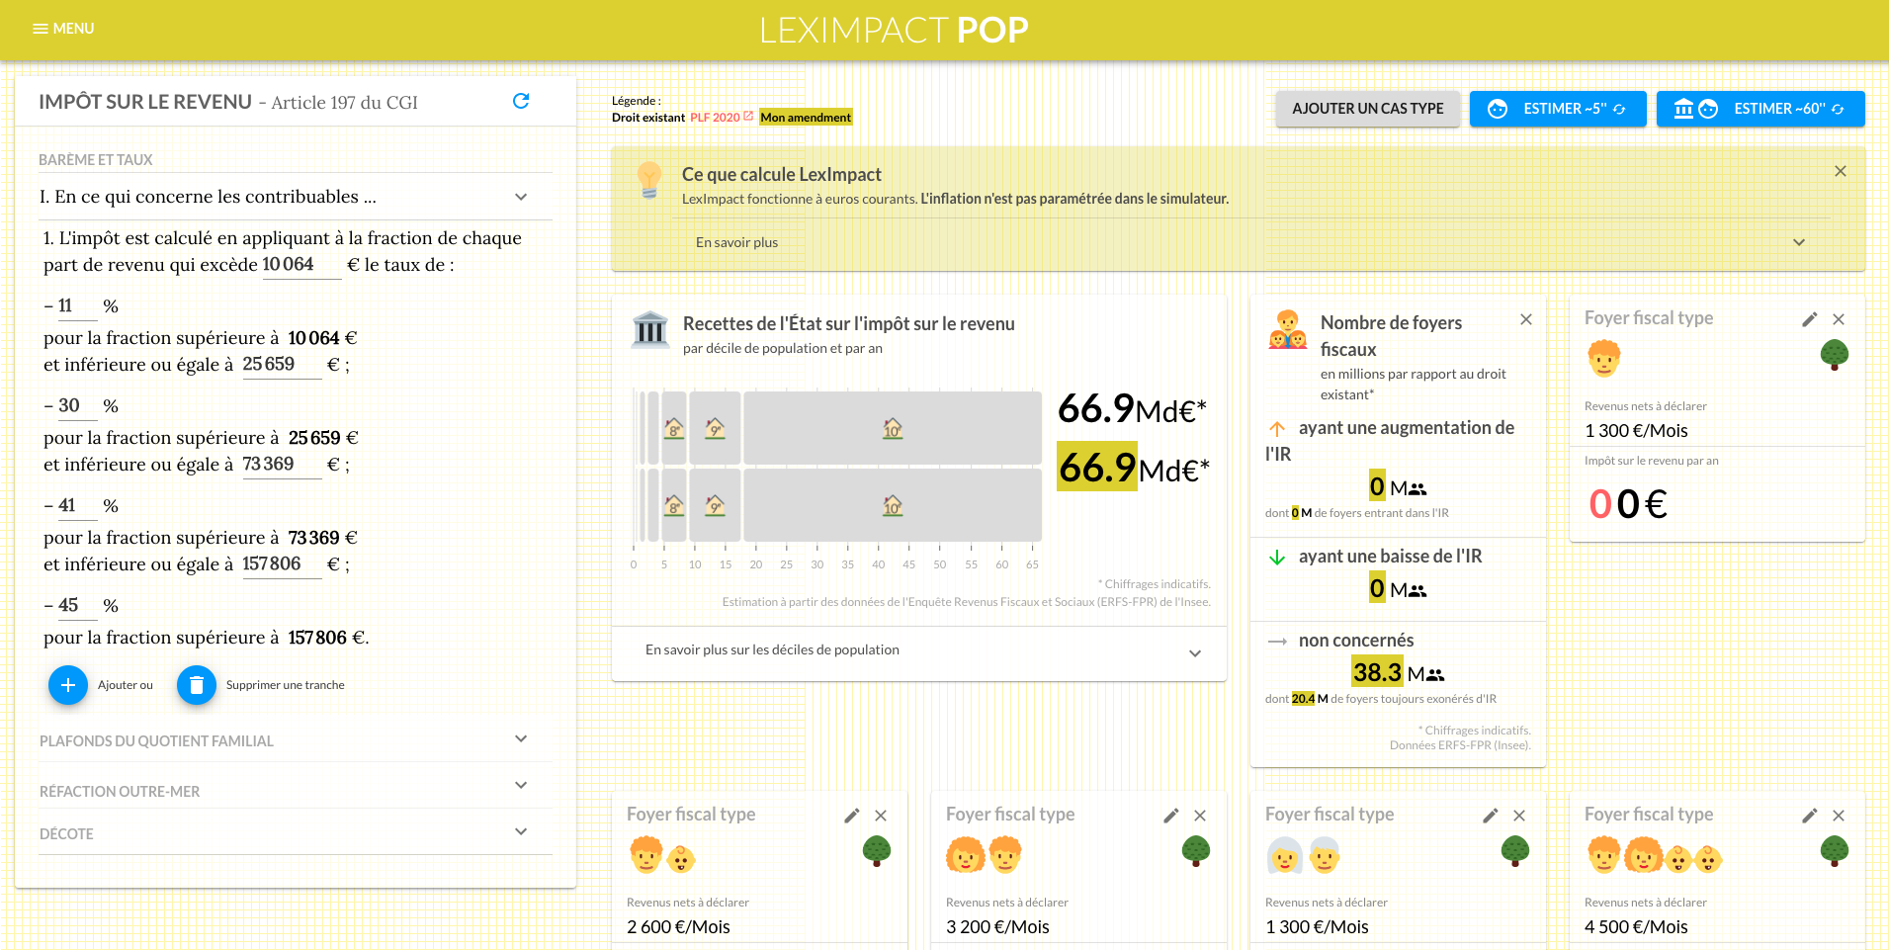Expand 'I. En ce qui concerne les contribuables' dropdown
Screen dimensions: 1889x950
click(x=295, y=197)
